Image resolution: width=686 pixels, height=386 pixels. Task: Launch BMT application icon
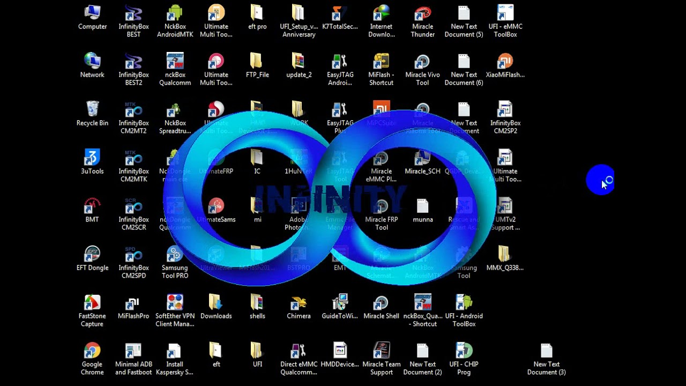pyautogui.click(x=92, y=211)
